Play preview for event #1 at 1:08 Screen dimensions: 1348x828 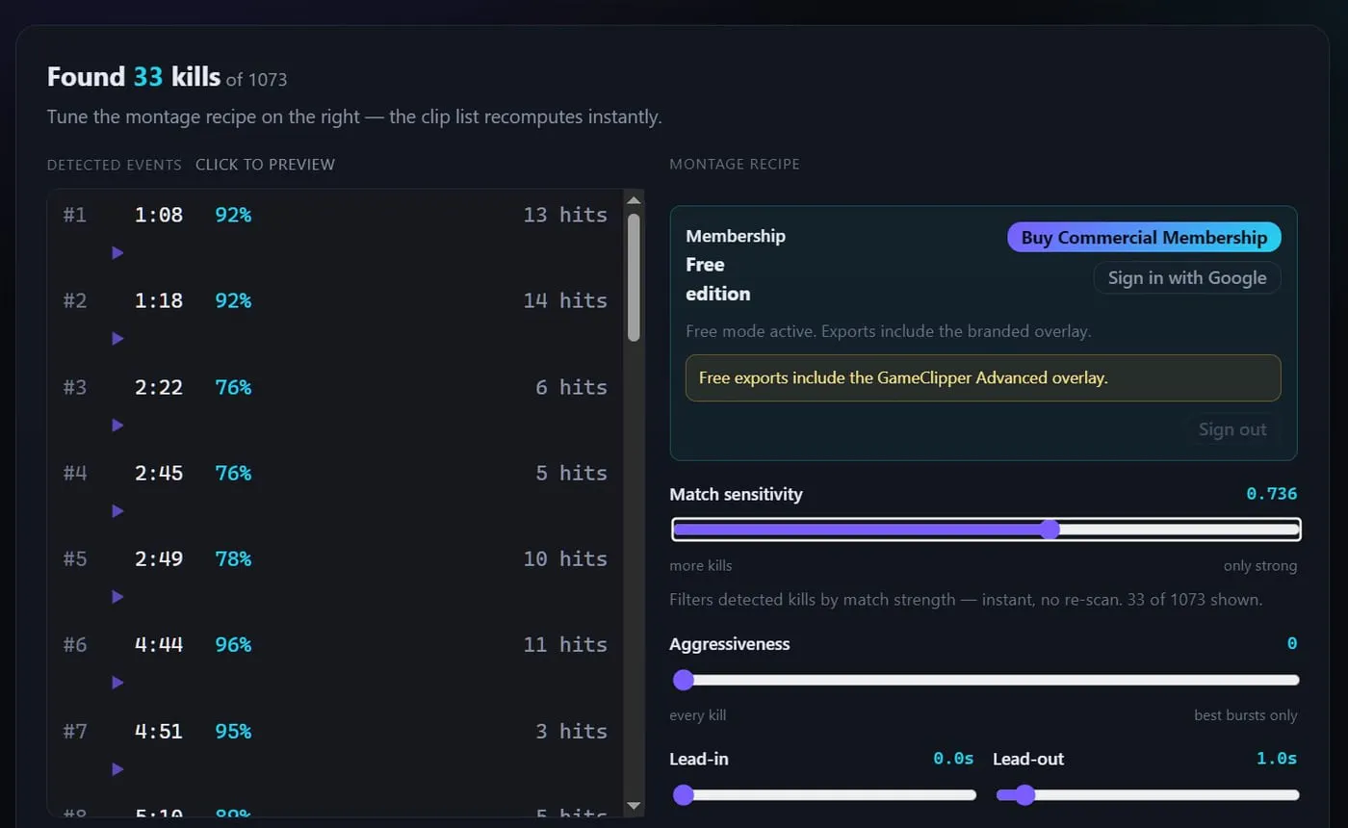[x=117, y=252]
